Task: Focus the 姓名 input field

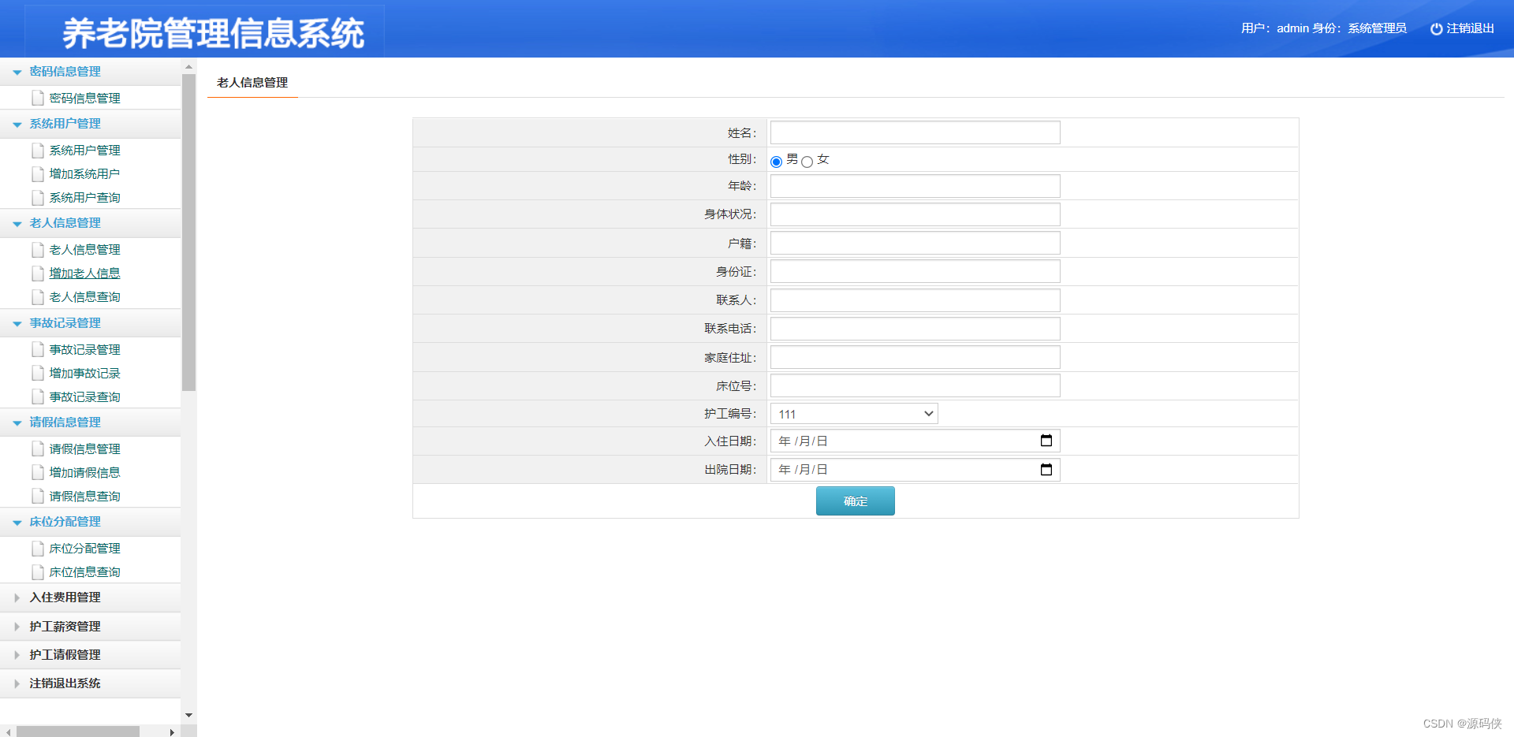Action: coord(915,132)
